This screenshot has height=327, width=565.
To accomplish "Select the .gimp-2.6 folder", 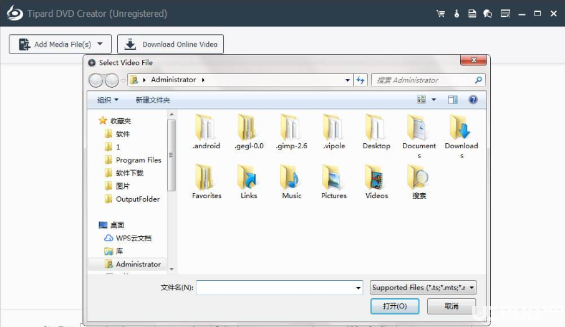I will pyautogui.click(x=291, y=131).
